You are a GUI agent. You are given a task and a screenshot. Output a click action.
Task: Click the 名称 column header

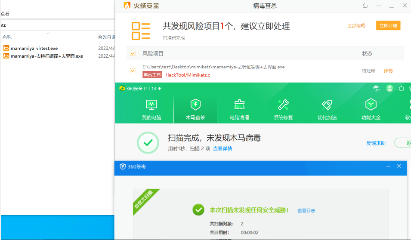click(x=7, y=37)
